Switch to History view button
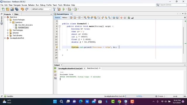Screen dimensions: 187x105 [x=65, y=17]
